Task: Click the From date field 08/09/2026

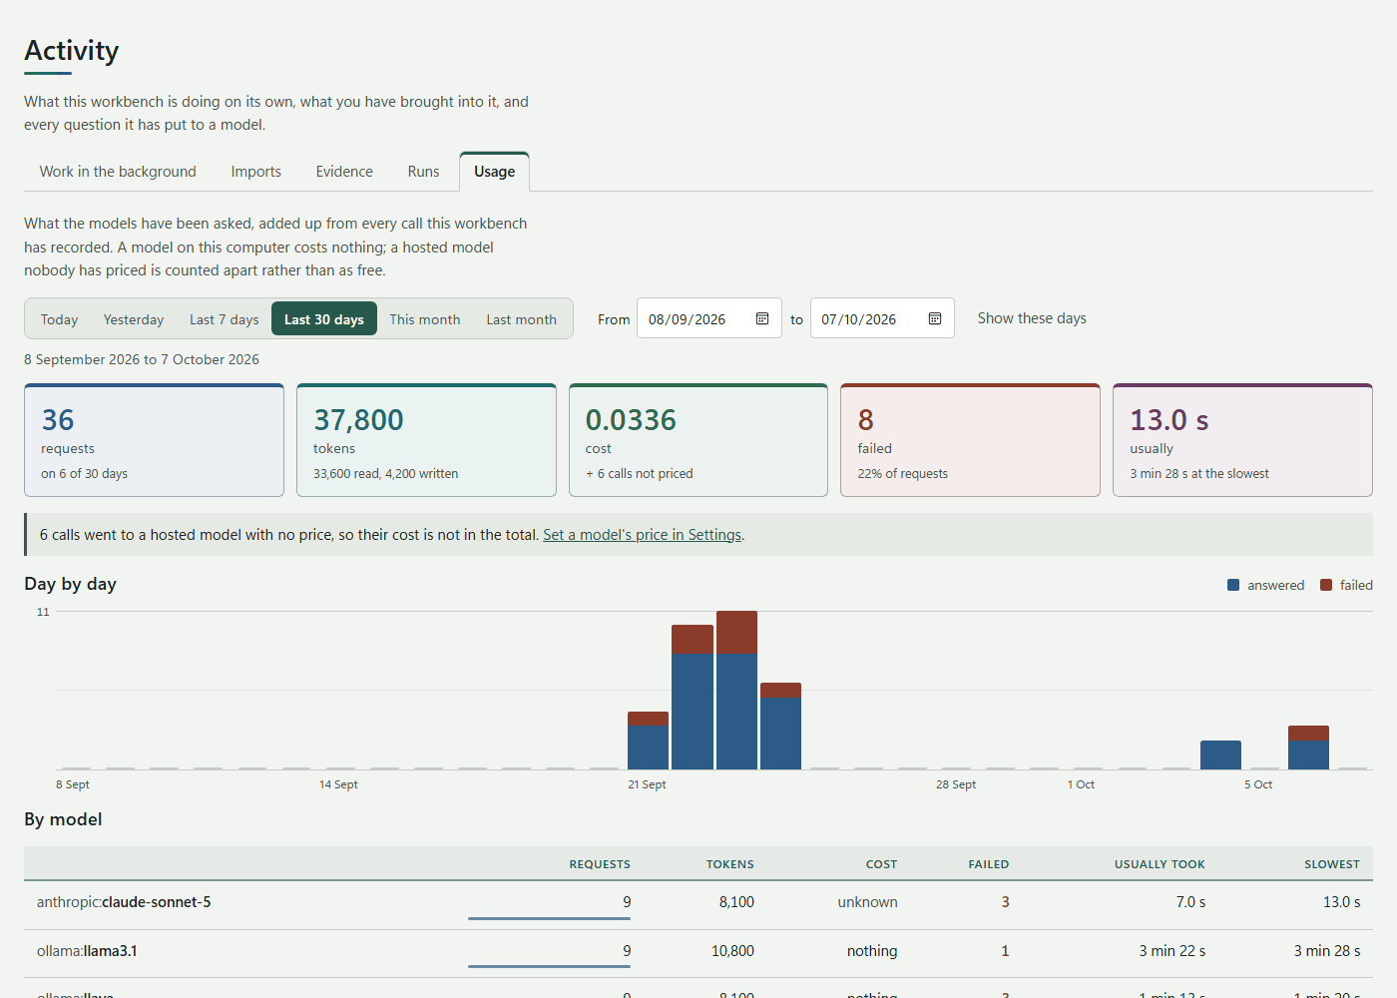Action: tap(708, 318)
